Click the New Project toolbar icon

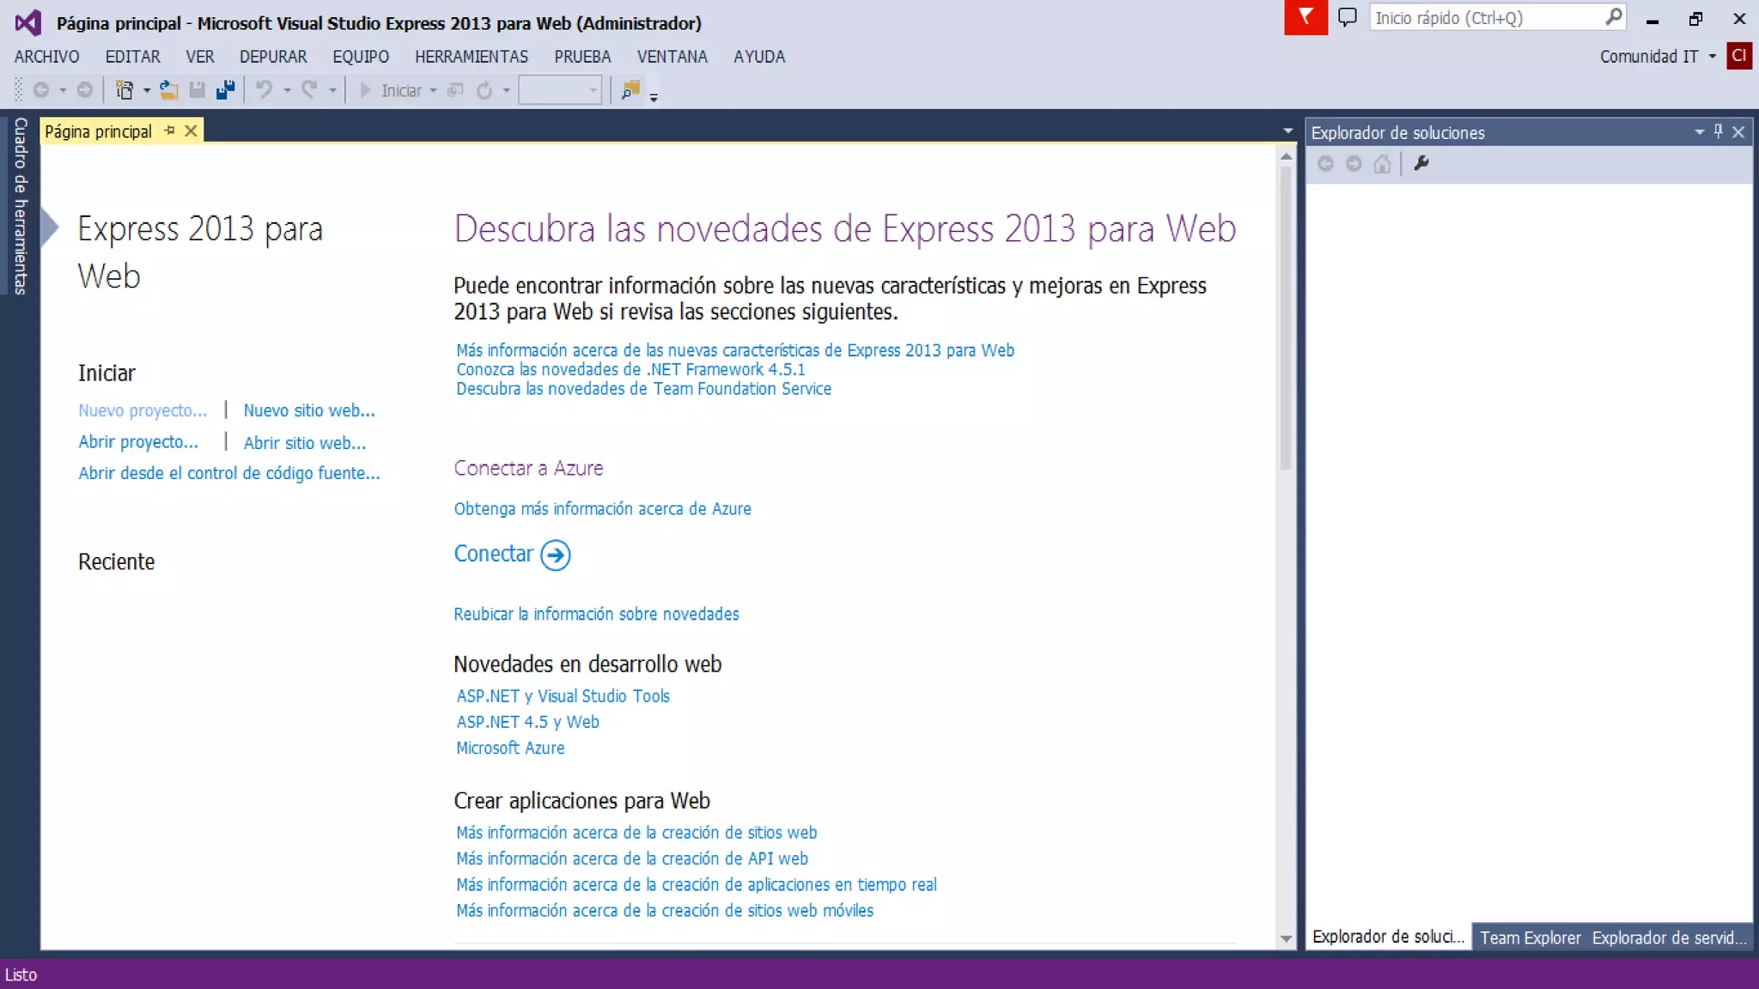(x=125, y=90)
